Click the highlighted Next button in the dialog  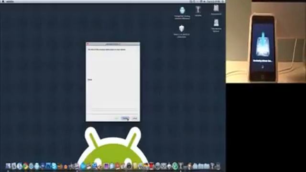click(125, 118)
